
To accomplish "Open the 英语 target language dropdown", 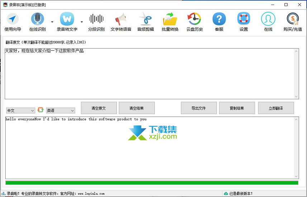I will 61,111.
